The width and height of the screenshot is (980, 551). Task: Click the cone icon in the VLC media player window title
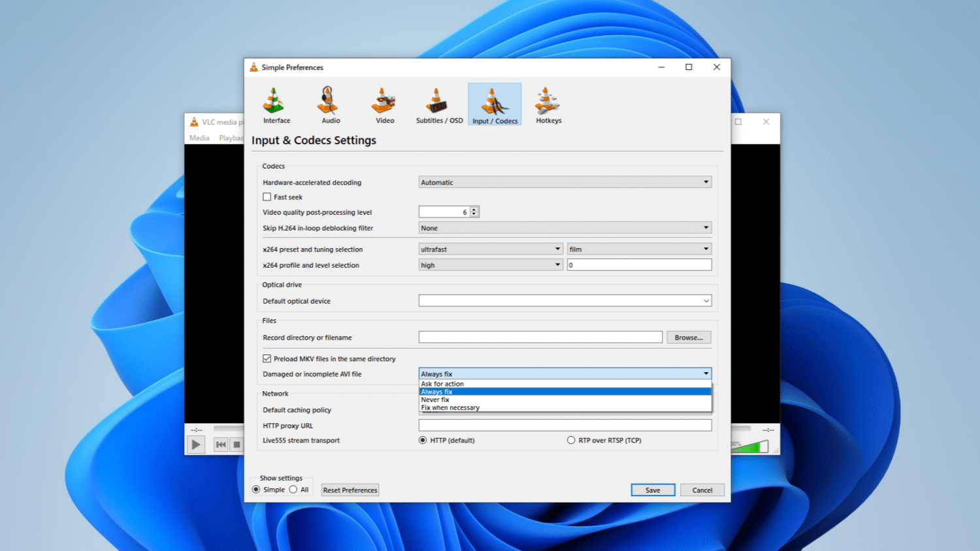click(x=194, y=122)
